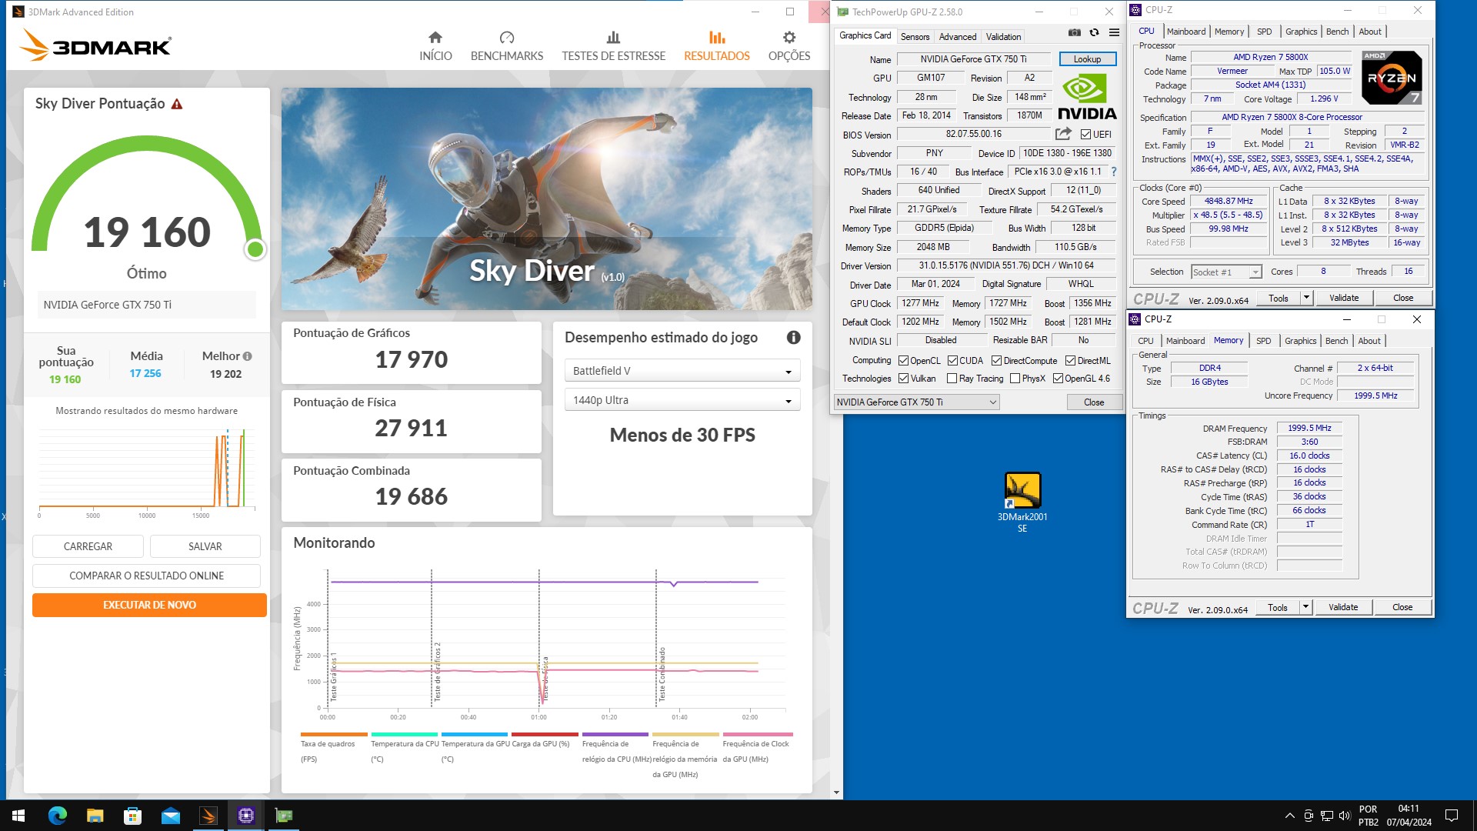Open the GPU-Z hamburger menu icon

click(x=1114, y=33)
